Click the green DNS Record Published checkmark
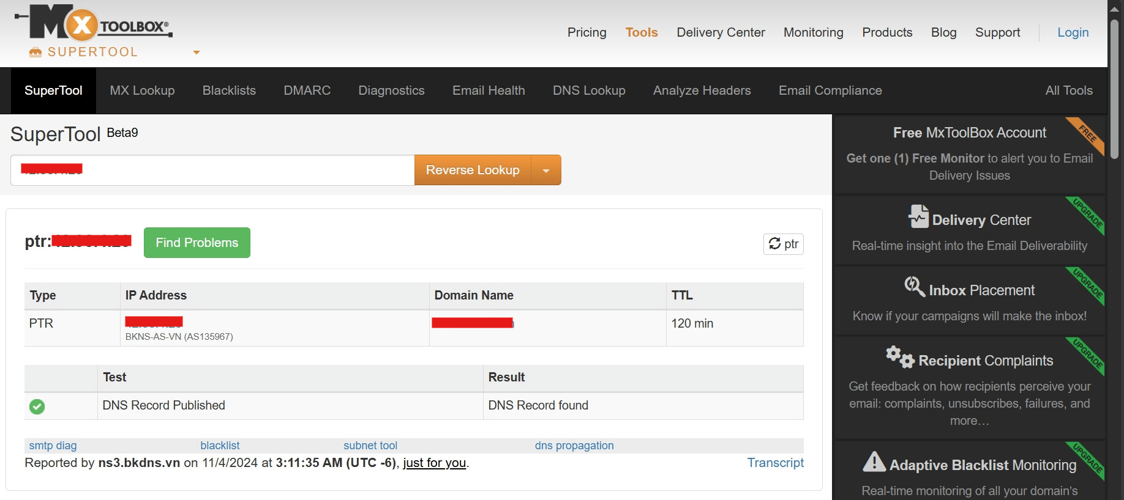This screenshot has width=1124, height=500. 37,406
